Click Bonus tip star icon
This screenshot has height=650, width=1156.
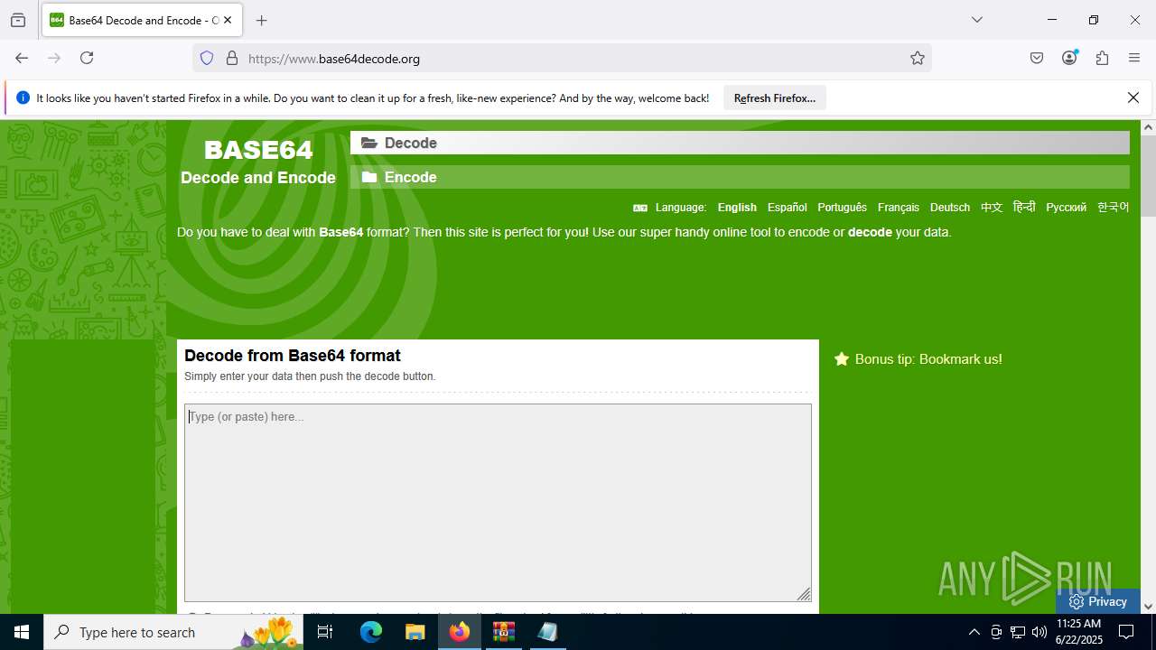[842, 359]
